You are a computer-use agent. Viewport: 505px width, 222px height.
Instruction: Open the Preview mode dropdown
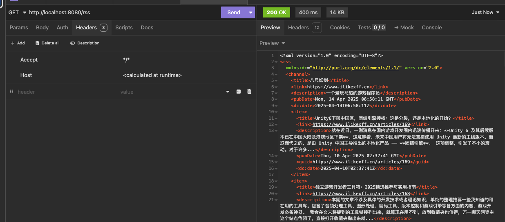[272, 43]
